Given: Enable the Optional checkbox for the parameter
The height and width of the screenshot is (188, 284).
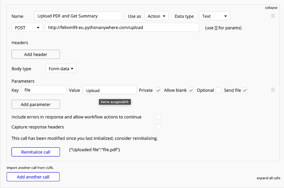Looking at the screenshot, I should coord(218,90).
